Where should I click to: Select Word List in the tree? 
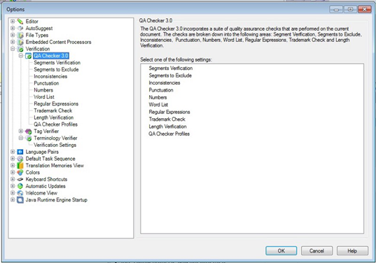[x=44, y=97]
